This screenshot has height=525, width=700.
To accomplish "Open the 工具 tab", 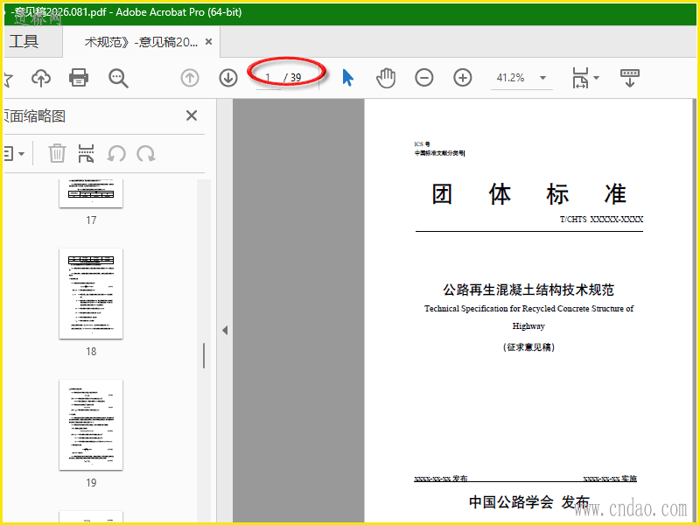I will tap(24, 41).
